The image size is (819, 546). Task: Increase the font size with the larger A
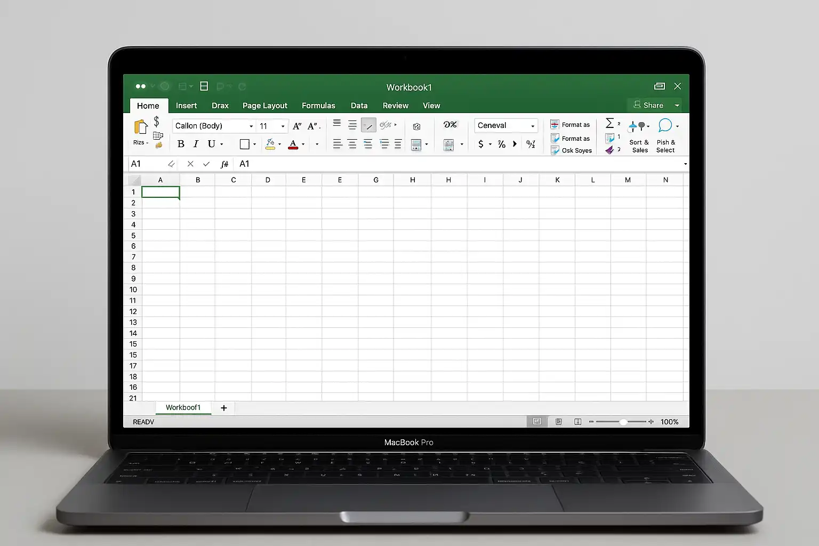297,126
